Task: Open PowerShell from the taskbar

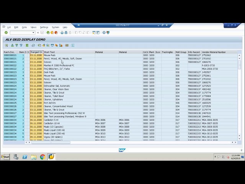Action: pos(25,157)
